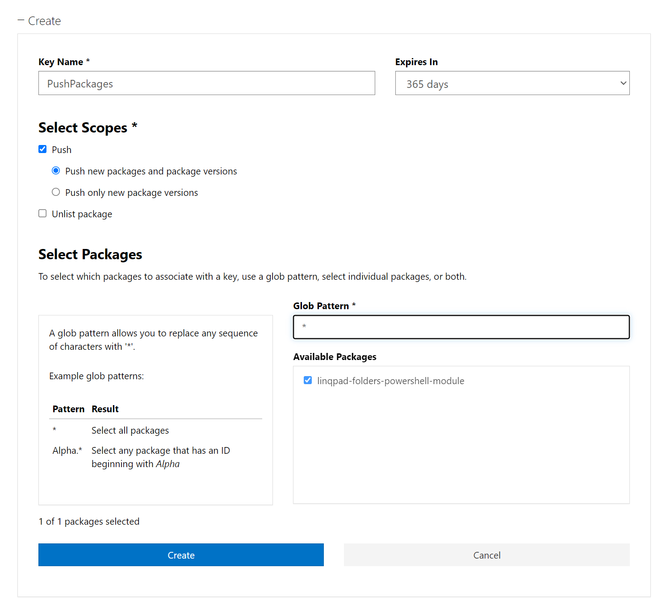Viewport: 666px width, 609px height.
Task: Open the Expires In dropdown
Action: pyautogui.click(x=512, y=83)
